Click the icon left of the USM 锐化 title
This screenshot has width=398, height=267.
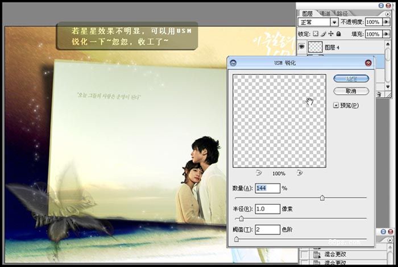pos(233,63)
